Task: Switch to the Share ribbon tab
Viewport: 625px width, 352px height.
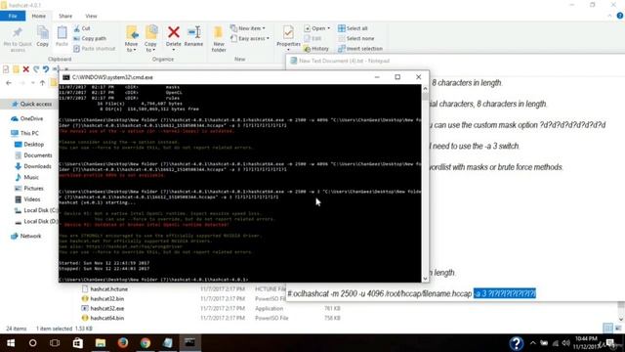Action: (x=65, y=16)
